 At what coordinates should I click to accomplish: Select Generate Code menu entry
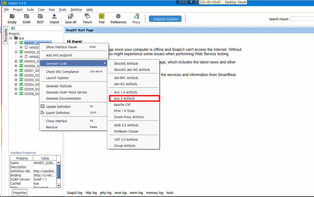[74, 63]
